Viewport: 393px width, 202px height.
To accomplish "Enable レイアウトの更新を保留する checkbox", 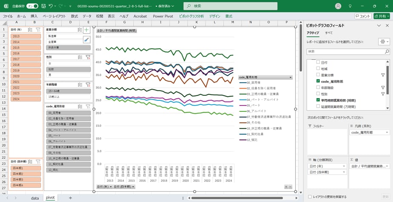I will pos(310,196).
